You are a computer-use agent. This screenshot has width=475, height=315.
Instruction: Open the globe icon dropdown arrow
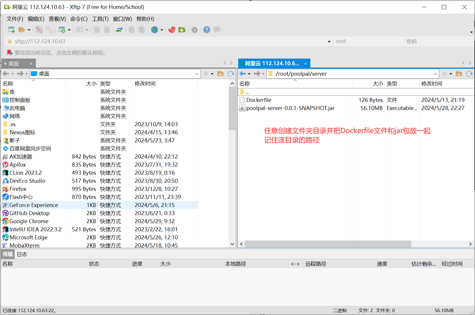162,30
